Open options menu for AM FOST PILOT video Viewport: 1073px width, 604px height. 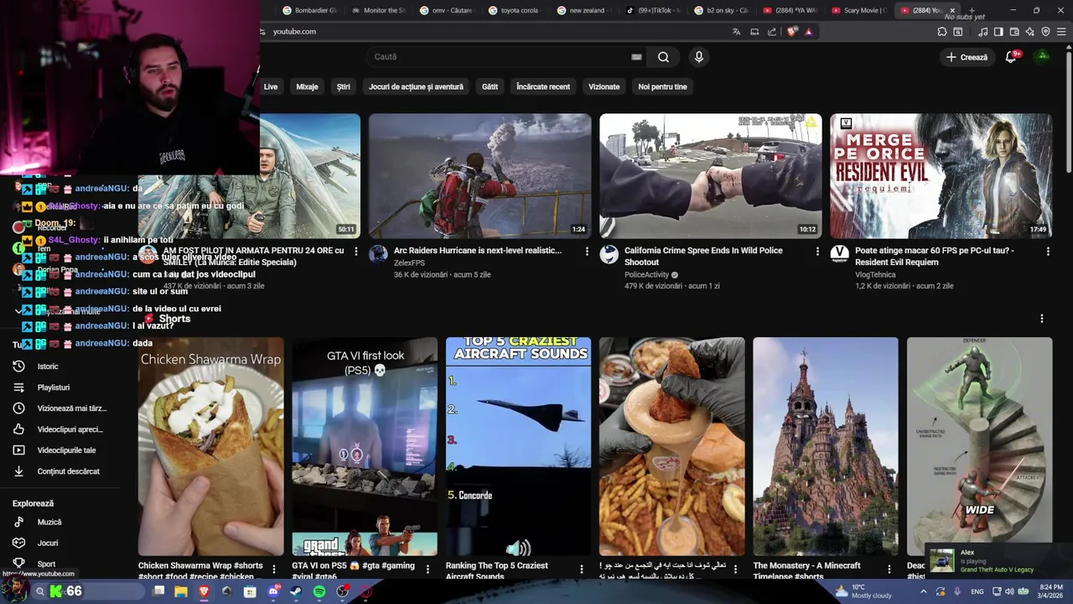(356, 251)
